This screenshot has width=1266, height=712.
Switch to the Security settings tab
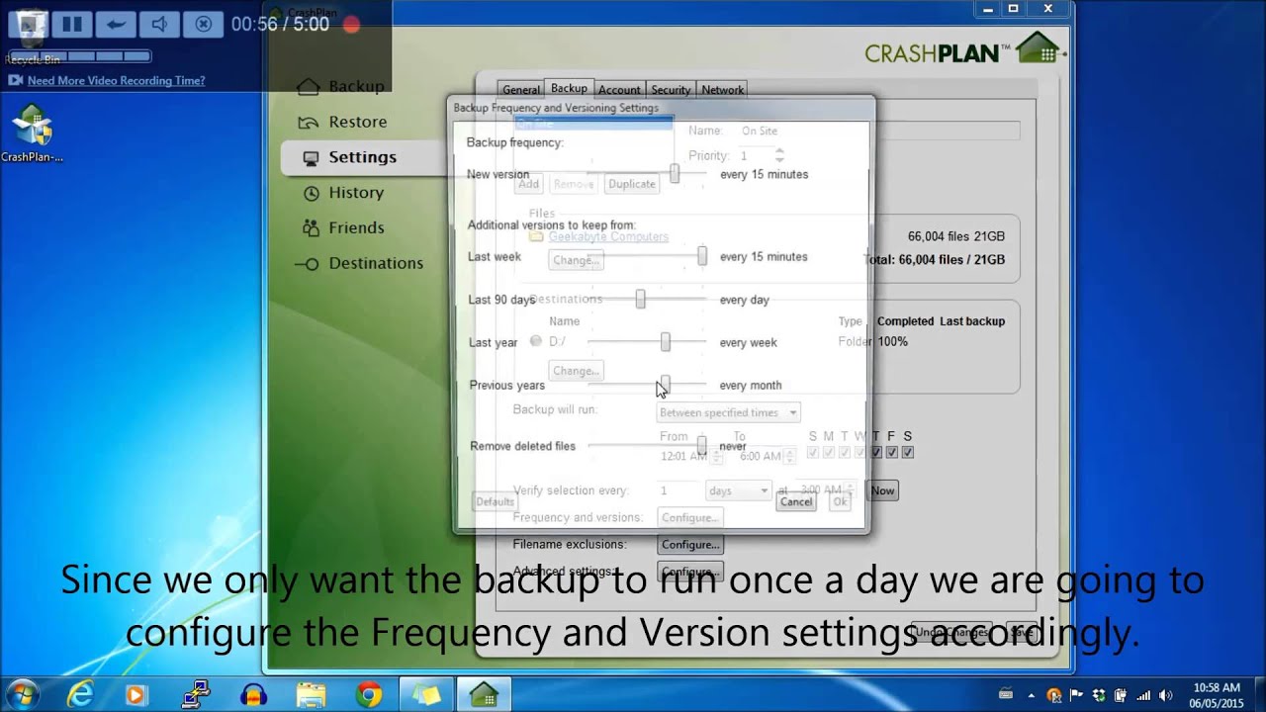671,90
